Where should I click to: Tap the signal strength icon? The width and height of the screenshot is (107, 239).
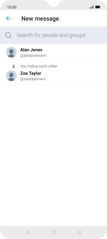click(91, 7)
